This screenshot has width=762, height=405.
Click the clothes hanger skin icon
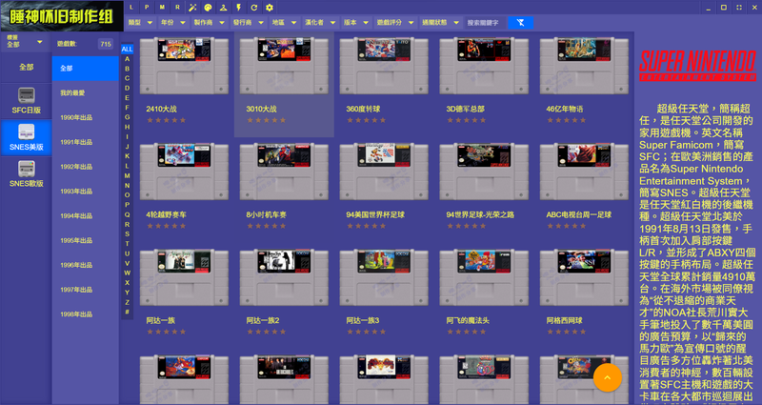223,8
